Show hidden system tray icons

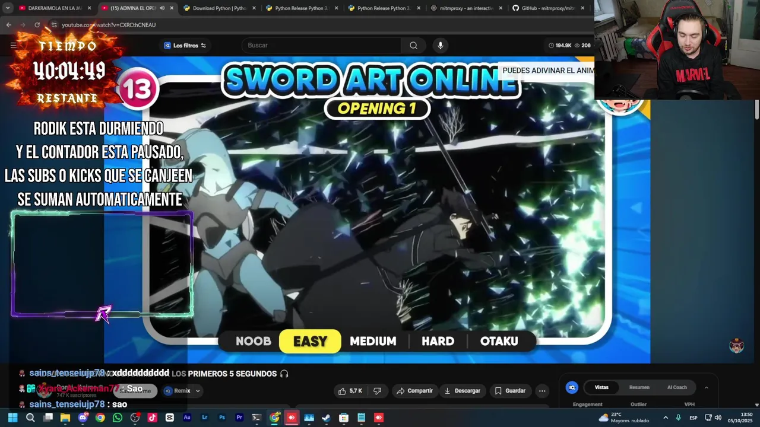[x=666, y=418]
